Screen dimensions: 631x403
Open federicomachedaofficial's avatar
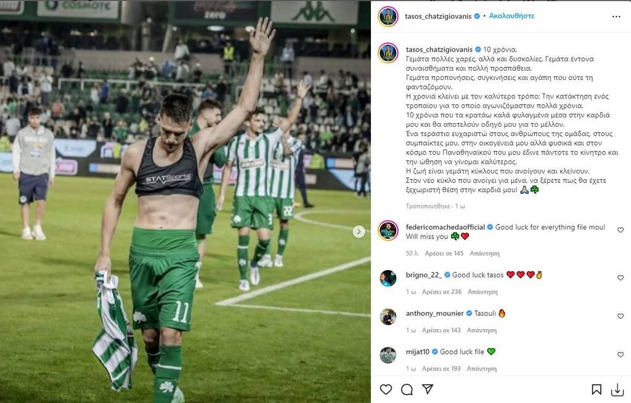point(388,231)
